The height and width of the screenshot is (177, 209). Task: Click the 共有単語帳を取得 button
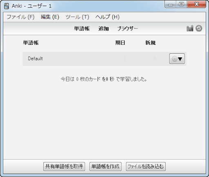pos(64,166)
